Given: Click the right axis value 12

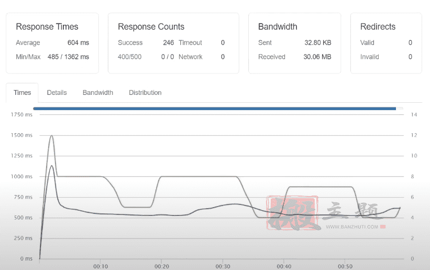Looking at the screenshot, I should coord(414,135).
